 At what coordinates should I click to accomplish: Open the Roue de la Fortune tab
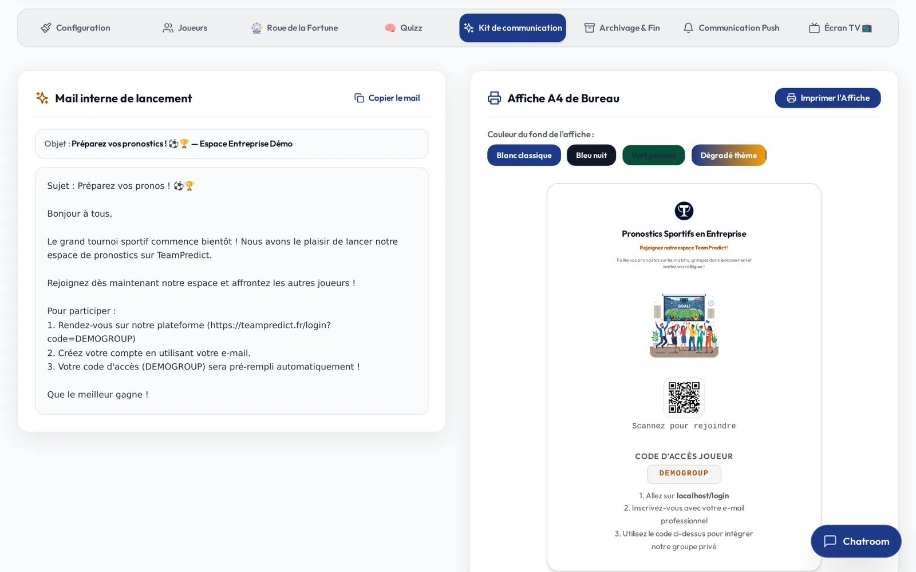294,28
